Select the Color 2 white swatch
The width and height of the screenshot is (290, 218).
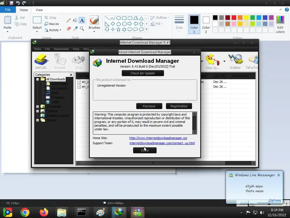point(206,24)
